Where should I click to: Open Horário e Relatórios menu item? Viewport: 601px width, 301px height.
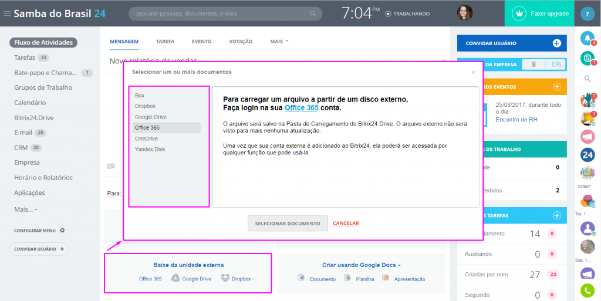coord(43,178)
